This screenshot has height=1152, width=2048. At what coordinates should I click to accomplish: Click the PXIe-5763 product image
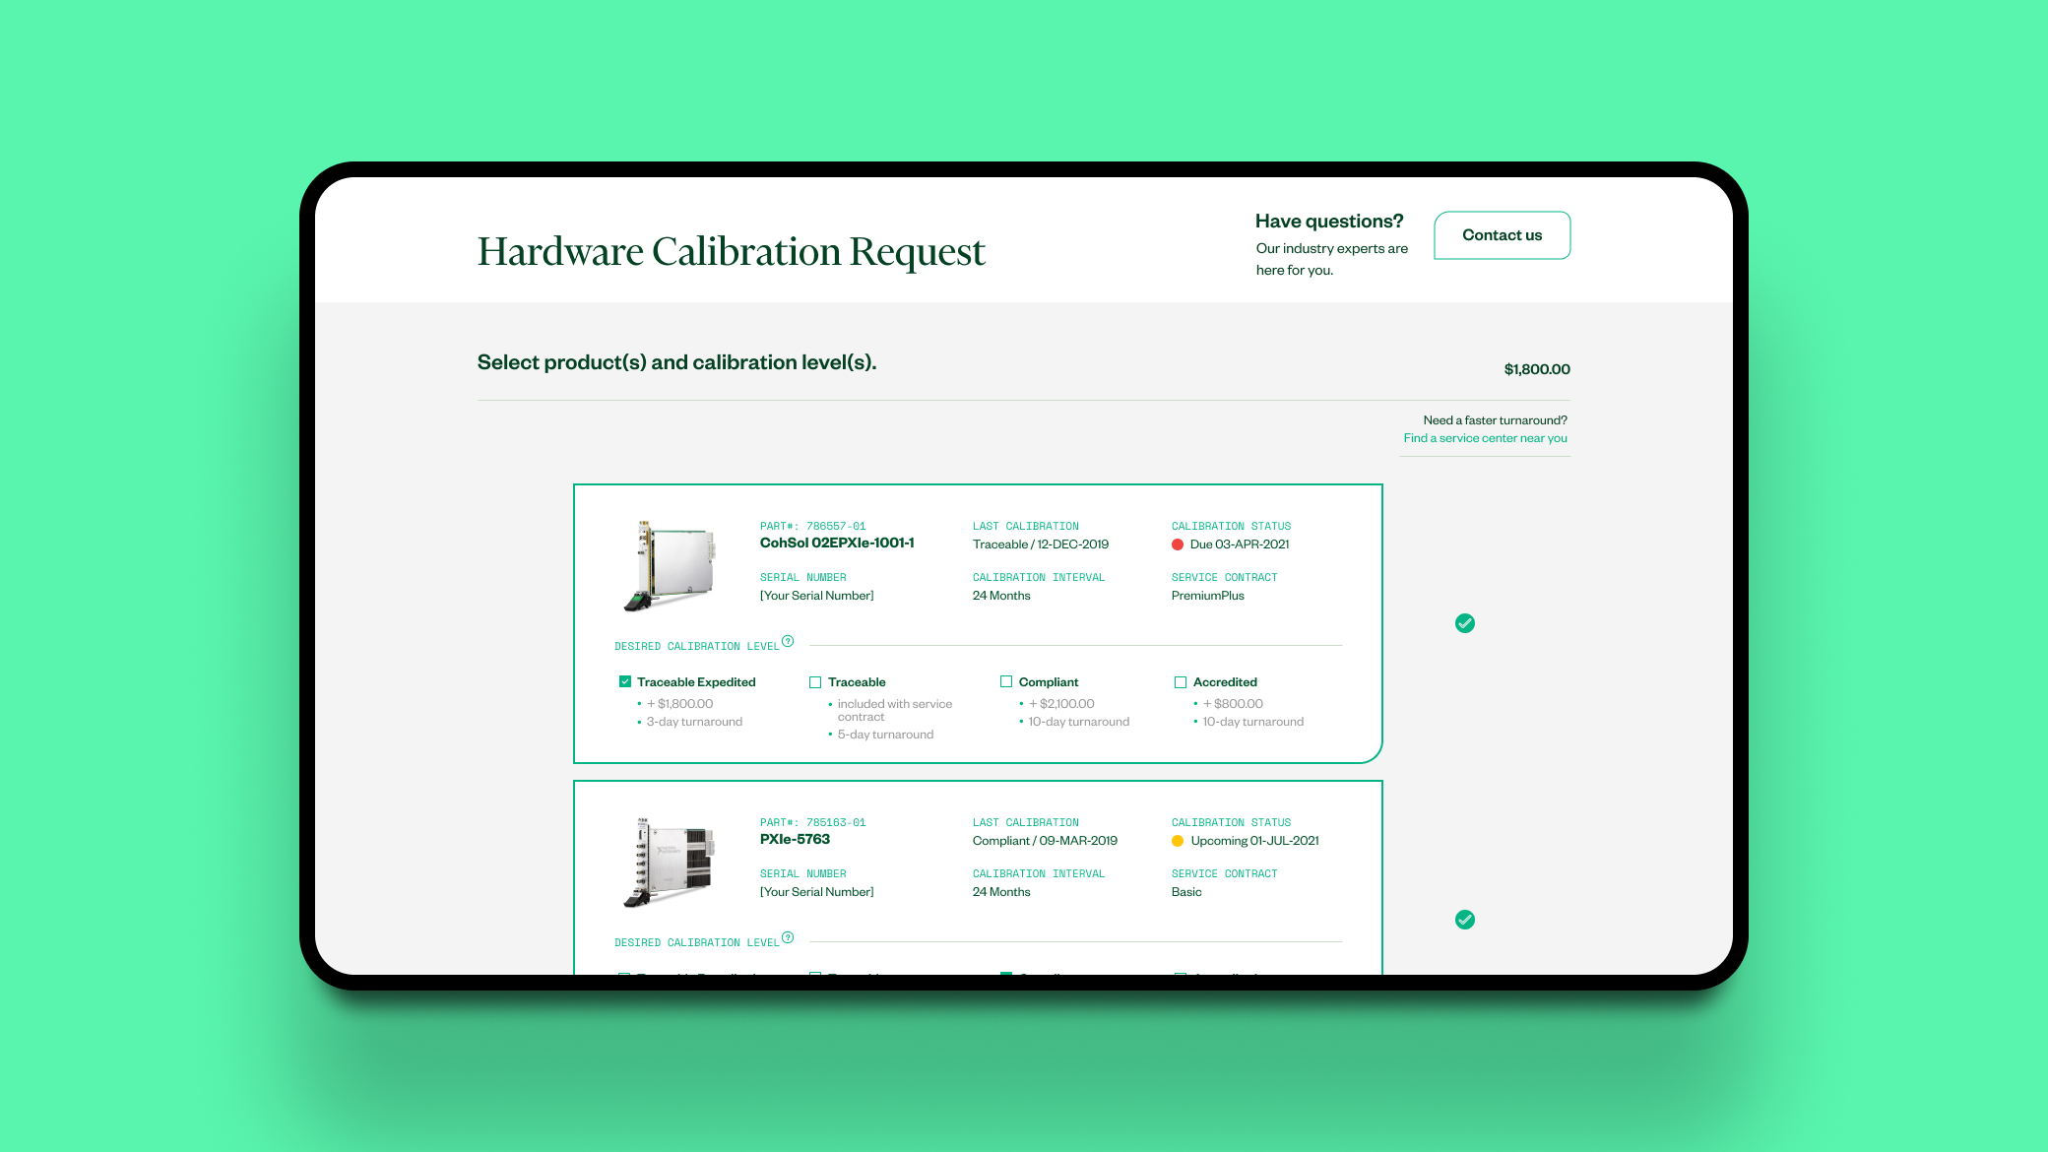[670, 862]
